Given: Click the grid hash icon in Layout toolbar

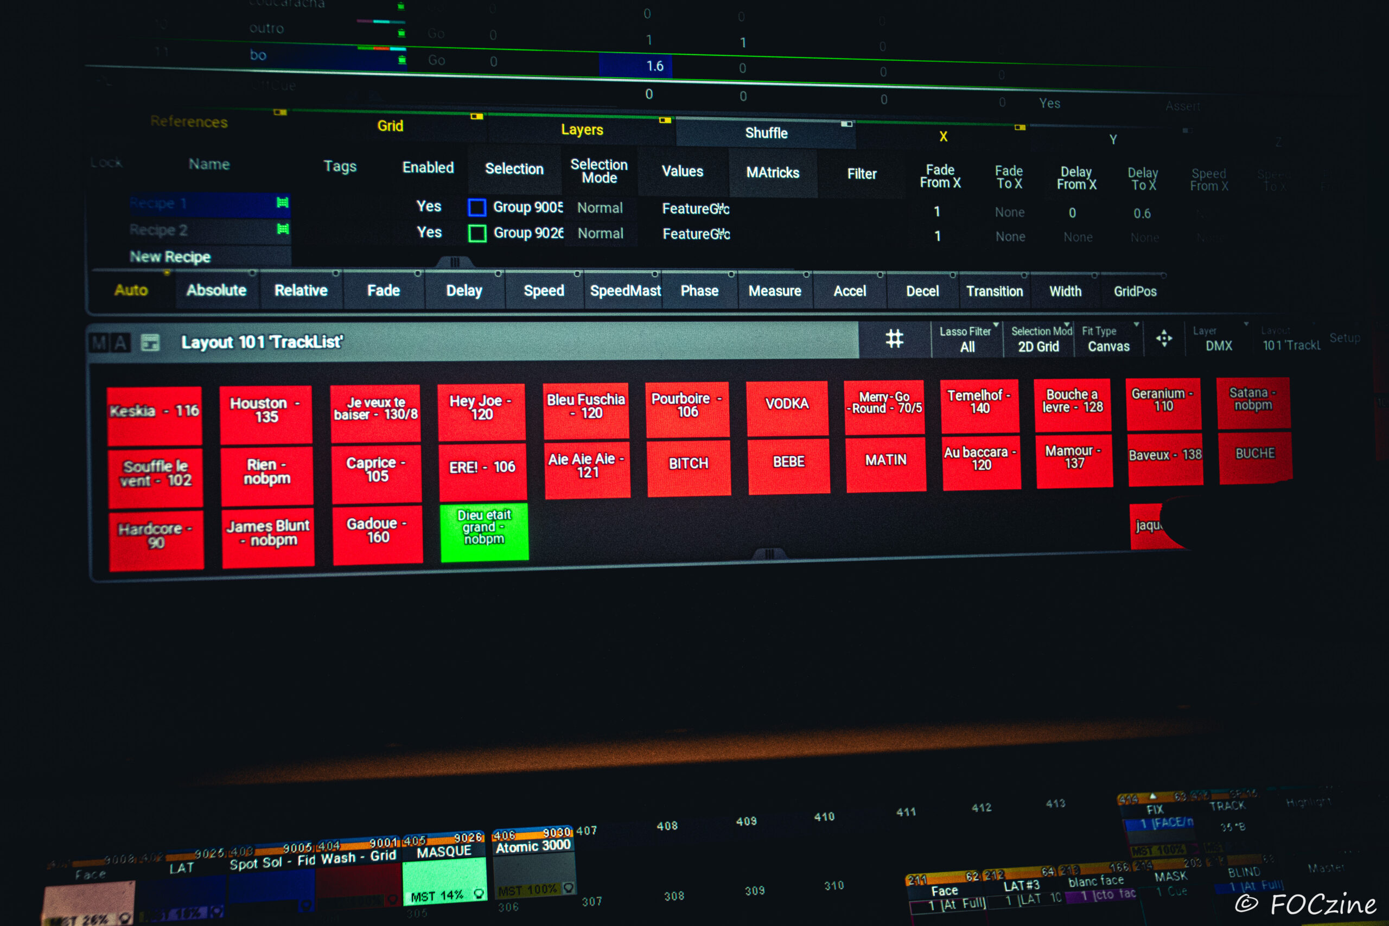Looking at the screenshot, I should pyautogui.click(x=894, y=339).
